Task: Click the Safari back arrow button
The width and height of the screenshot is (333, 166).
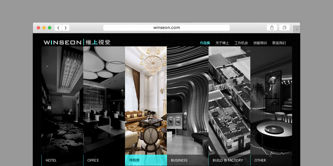Action: point(58,28)
